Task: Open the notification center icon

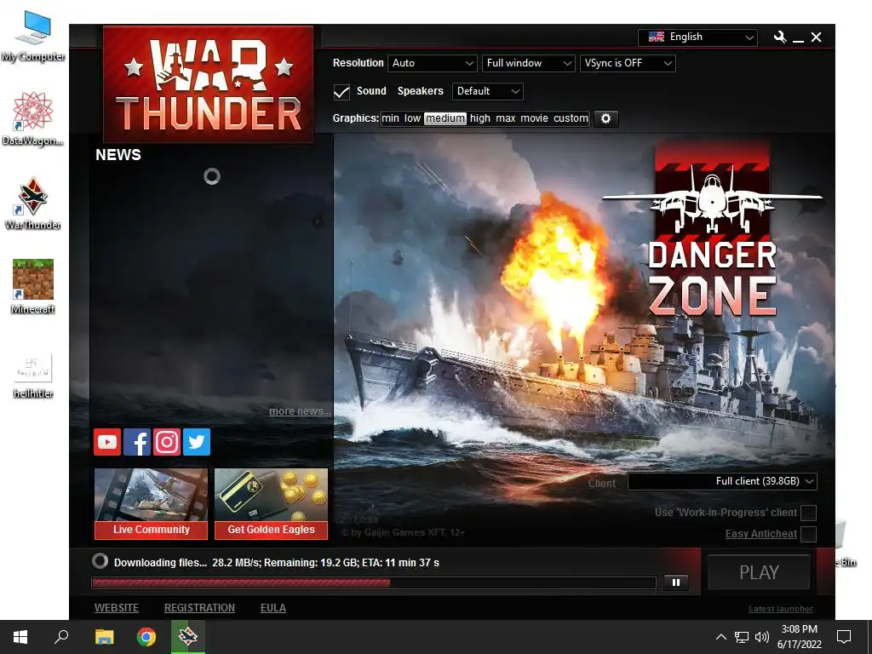Action: pyautogui.click(x=844, y=637)
